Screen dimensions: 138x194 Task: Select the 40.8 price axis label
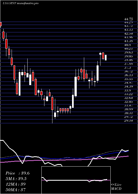[x=128, y=45]
